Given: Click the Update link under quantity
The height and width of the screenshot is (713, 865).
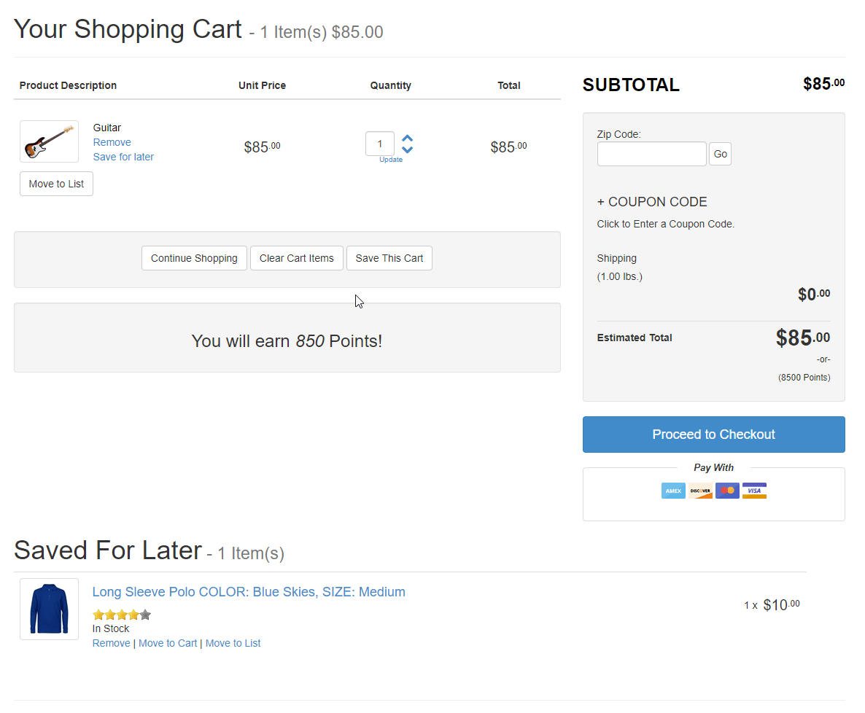Looking at the screenshot, I should point(391,160).
